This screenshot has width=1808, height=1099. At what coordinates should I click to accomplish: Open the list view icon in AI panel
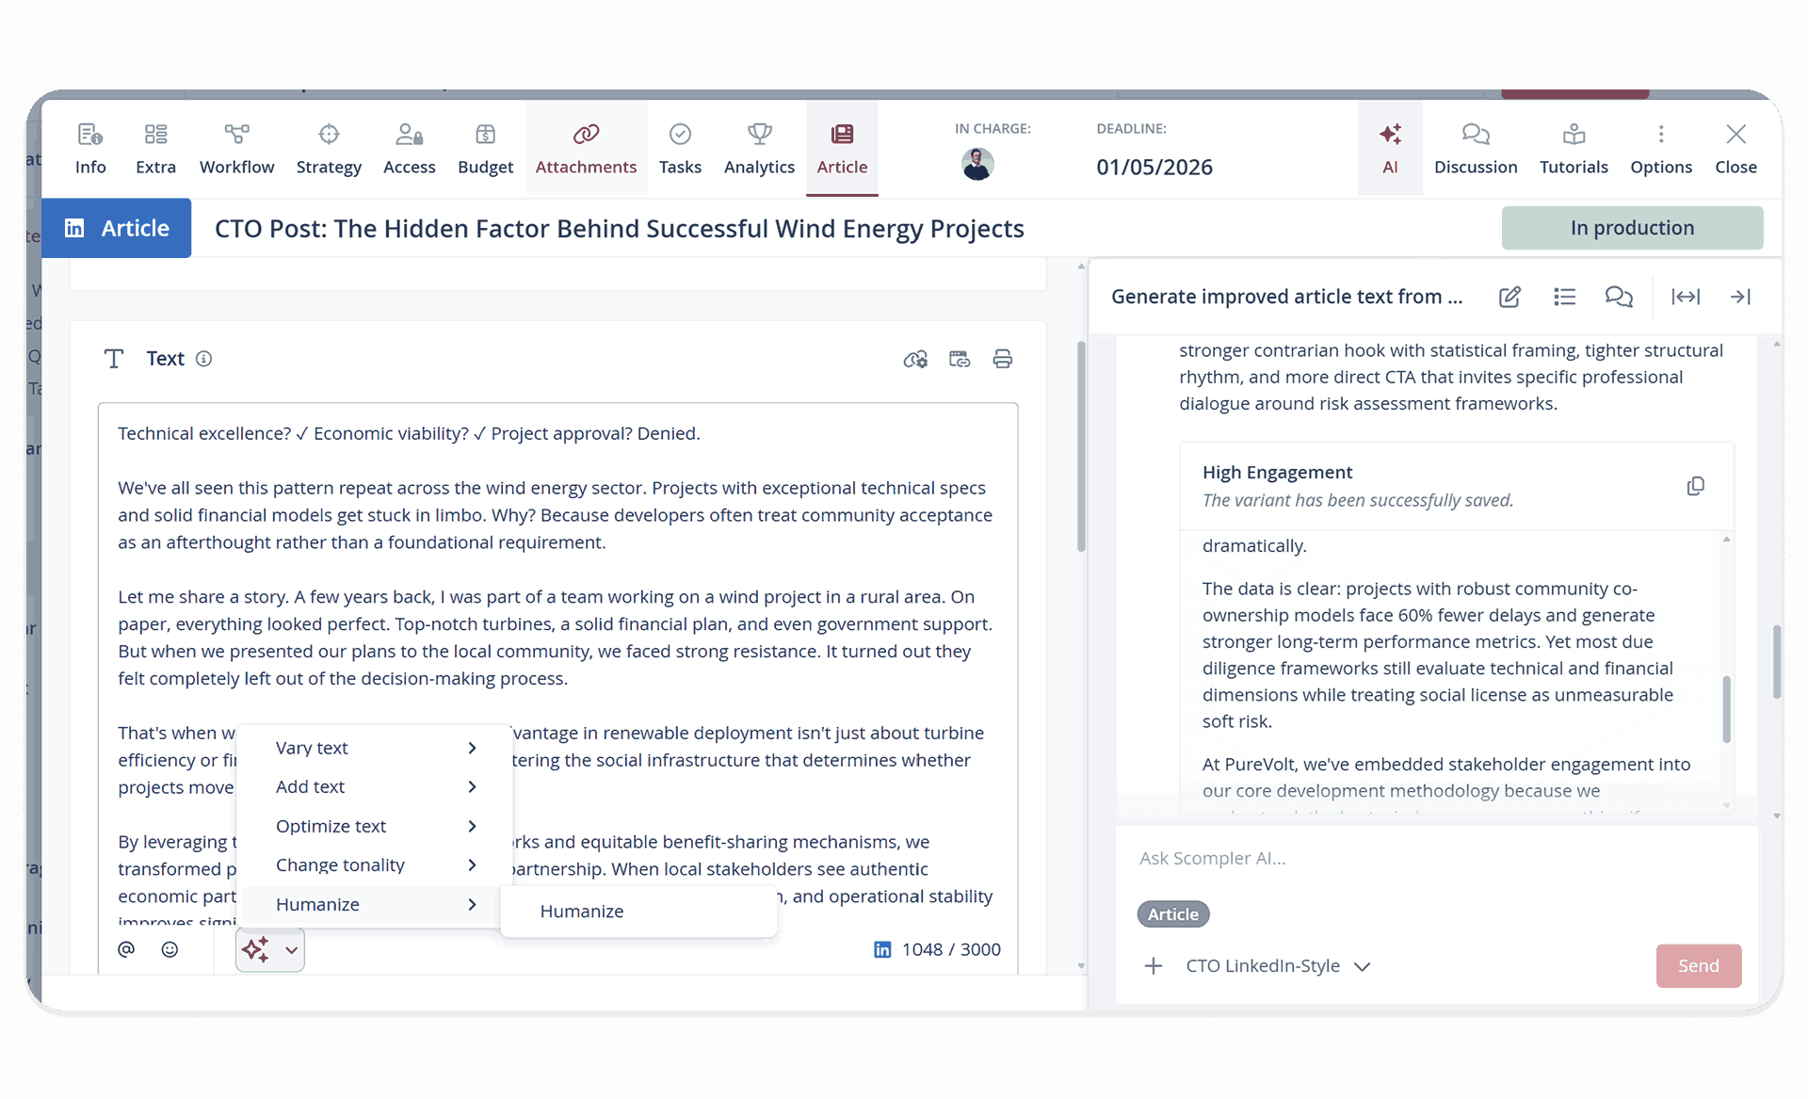[x=1564, y=297]
